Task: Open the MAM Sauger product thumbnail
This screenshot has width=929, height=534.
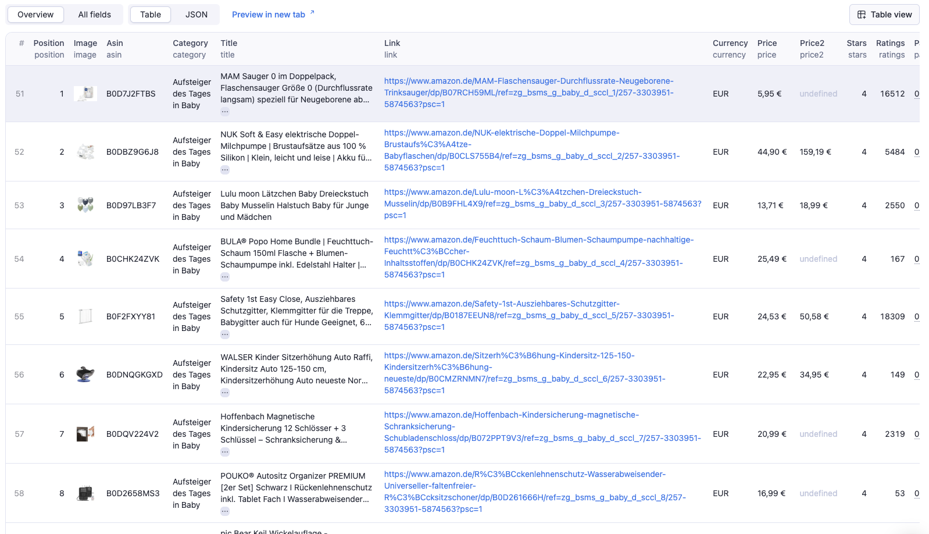Action: click(85, 94)
